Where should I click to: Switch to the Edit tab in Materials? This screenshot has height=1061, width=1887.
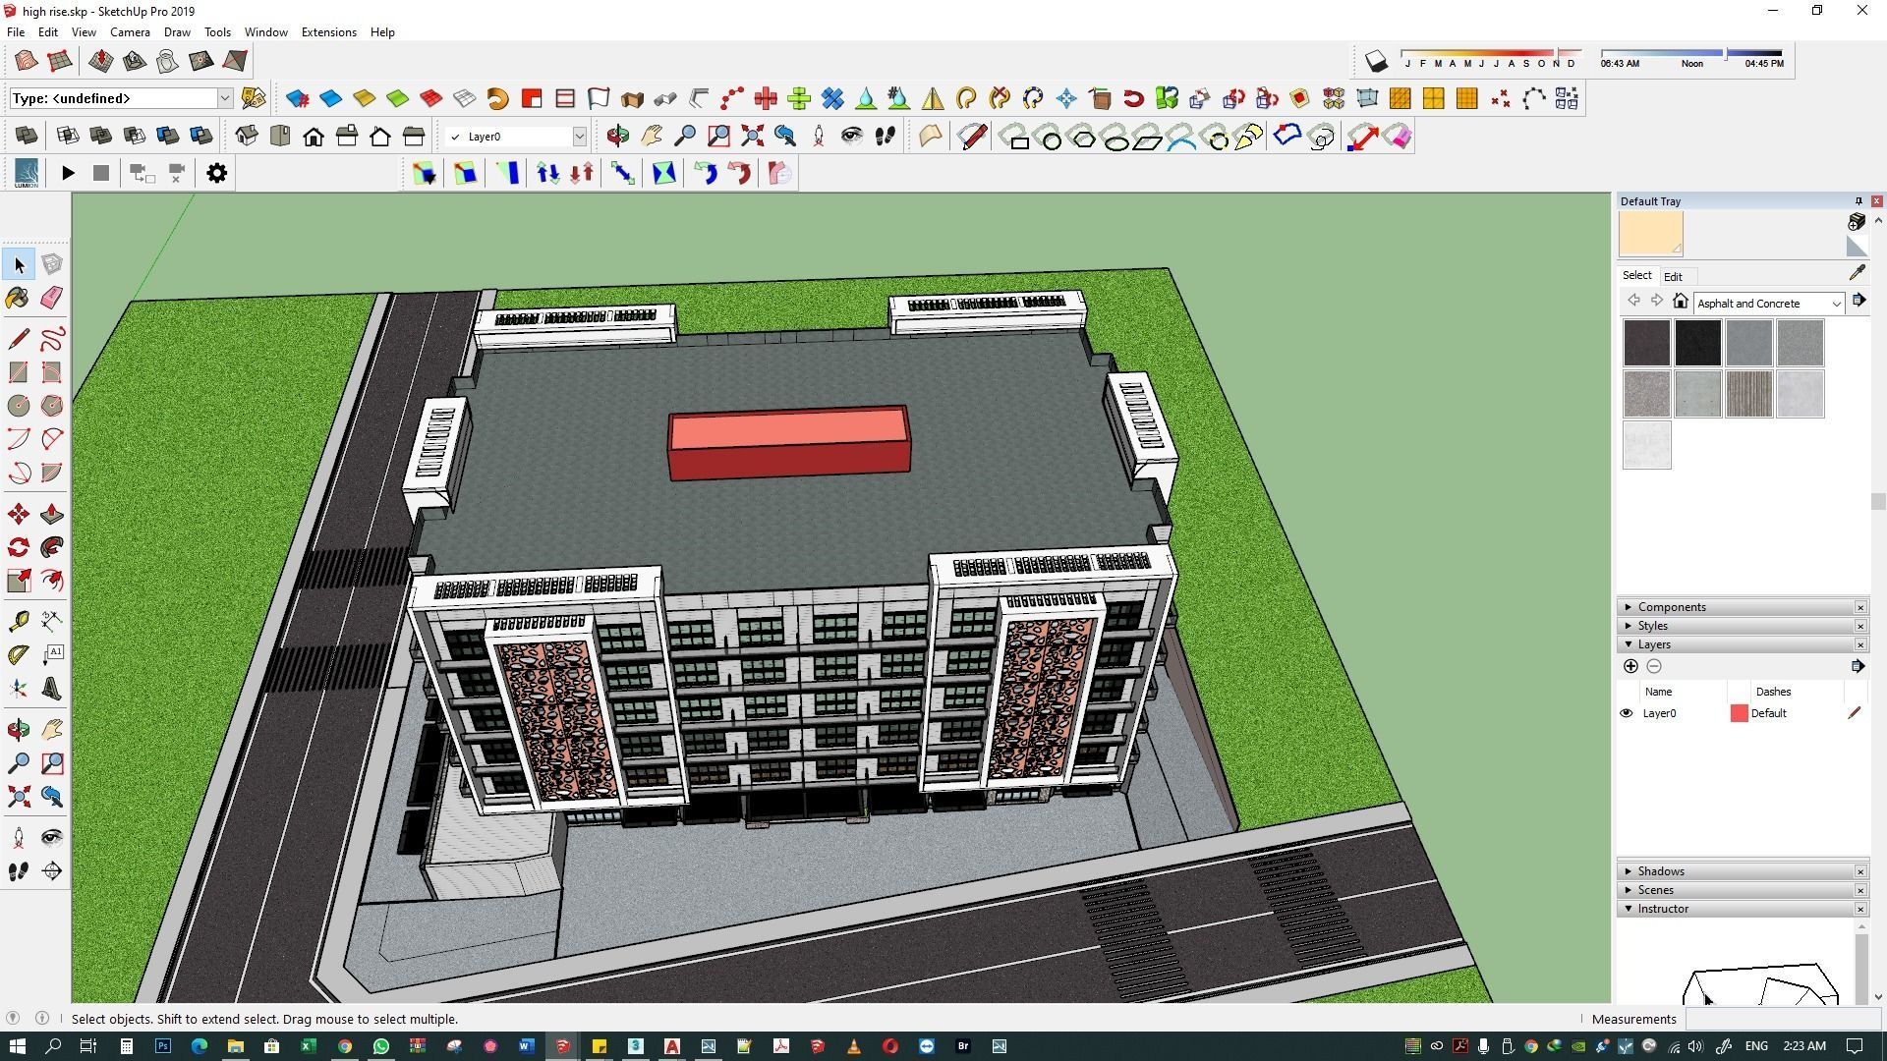click(x=1673, y=277)
